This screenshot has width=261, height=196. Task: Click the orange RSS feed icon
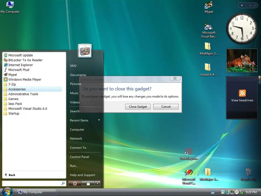click(x=242, y=93)
